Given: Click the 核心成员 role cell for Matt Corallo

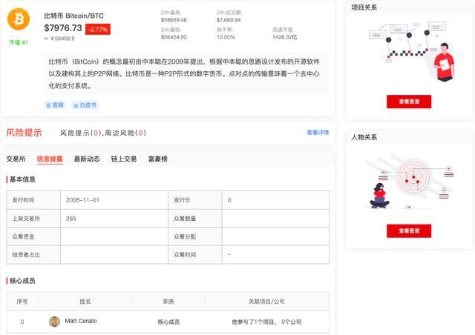Looking at the screenshot, I should pyautogui.click(x=168, y=322).
